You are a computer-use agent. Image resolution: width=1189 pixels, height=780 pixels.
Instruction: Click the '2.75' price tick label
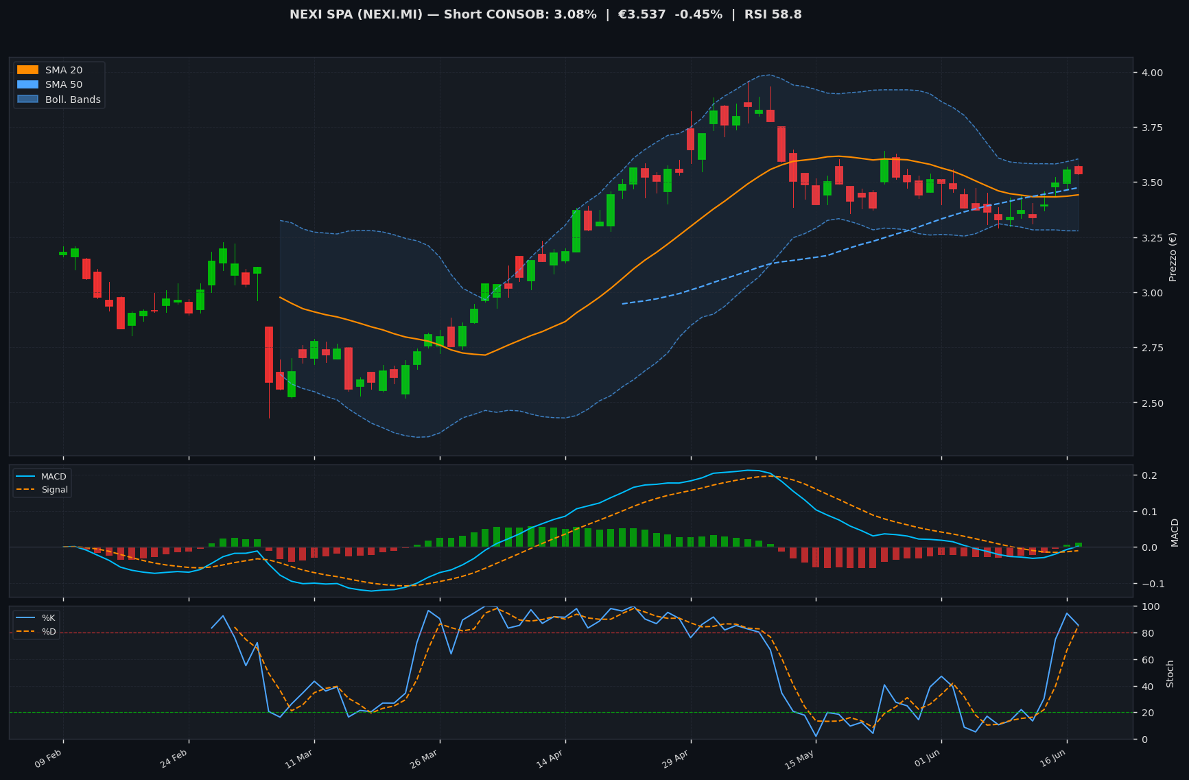coord(1152,348)
